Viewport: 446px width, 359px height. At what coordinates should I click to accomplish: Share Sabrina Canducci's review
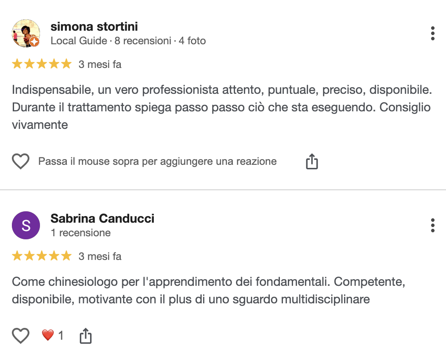86,336
